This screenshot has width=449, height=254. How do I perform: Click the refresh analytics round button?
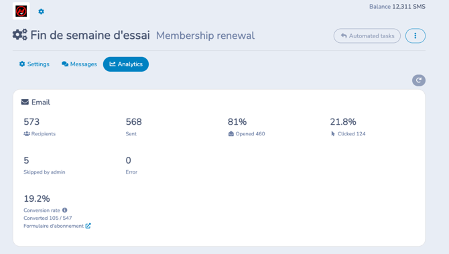419,80
